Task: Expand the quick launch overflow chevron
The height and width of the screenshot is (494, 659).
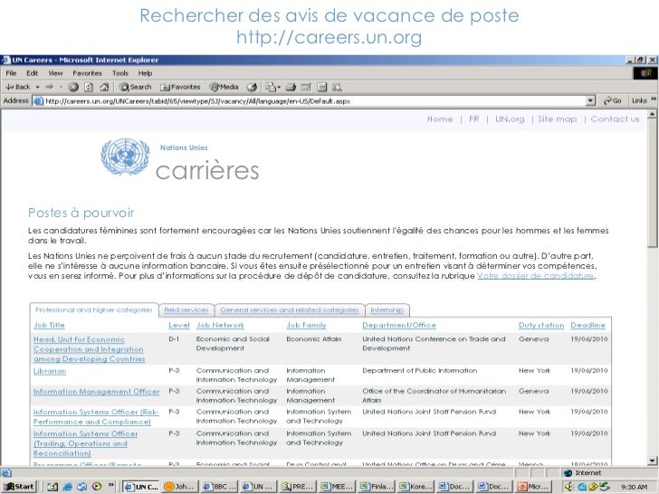Action: [x=111, y=486]
